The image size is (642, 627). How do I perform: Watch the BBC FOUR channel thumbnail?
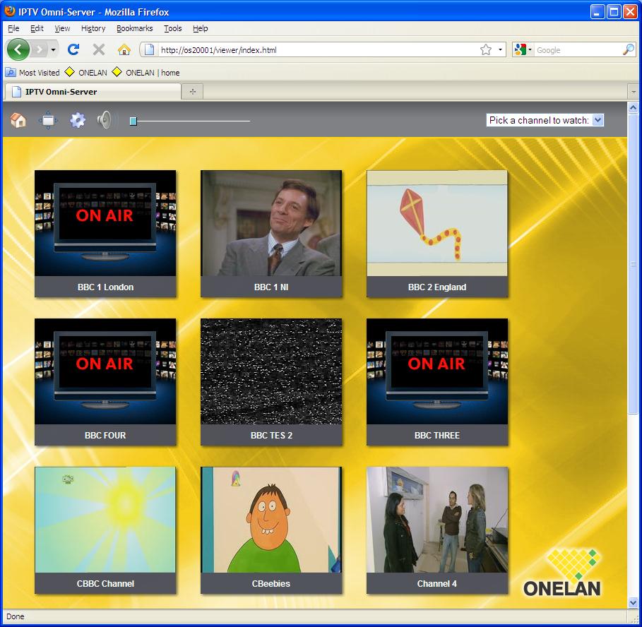(x=105, y=371)
